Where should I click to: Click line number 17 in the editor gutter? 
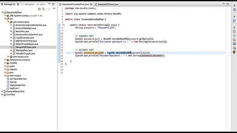62,53
